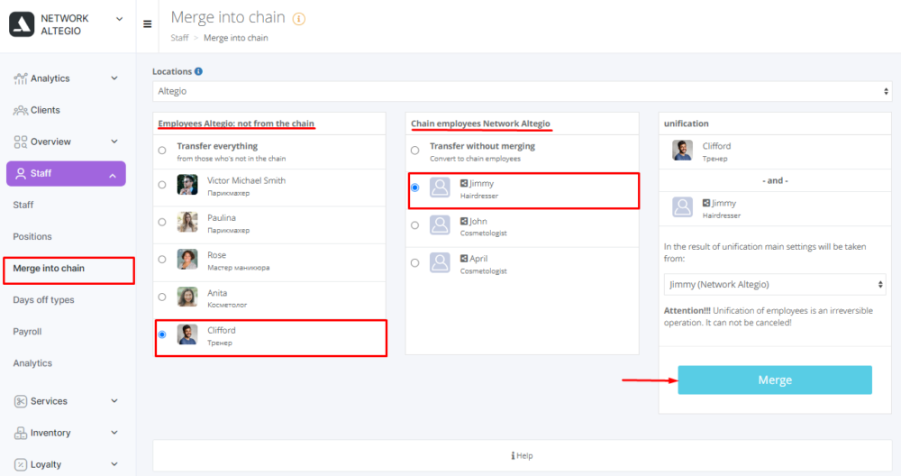Click the Clients people icon
The width and height of the screenshot is (901, 476).
tap(20, 110)
